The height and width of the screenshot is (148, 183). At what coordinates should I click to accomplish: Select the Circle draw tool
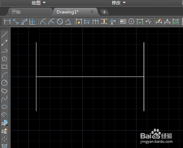[x=4, y=83]
